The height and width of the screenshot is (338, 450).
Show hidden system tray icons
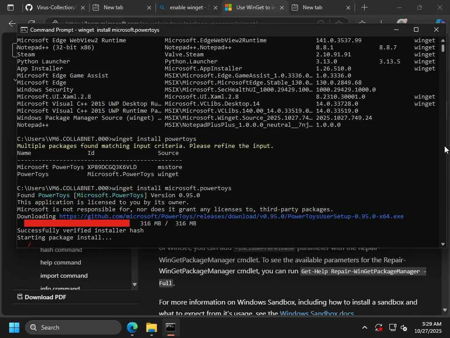pyautogui.click(x=364, y=327)
